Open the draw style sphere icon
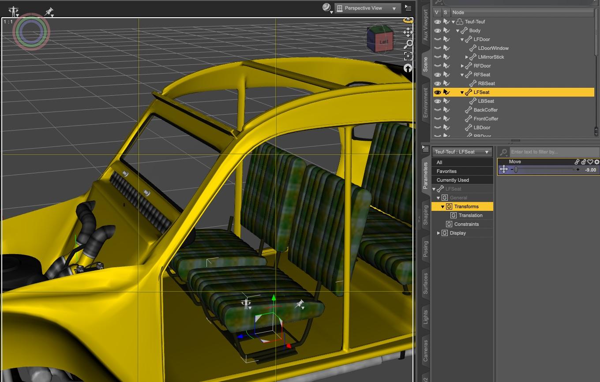Screen dimensions: 600x382 coord(326,7)
